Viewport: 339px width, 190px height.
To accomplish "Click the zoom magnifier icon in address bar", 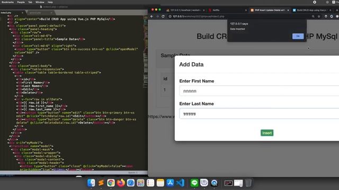I will click(313, 16).
